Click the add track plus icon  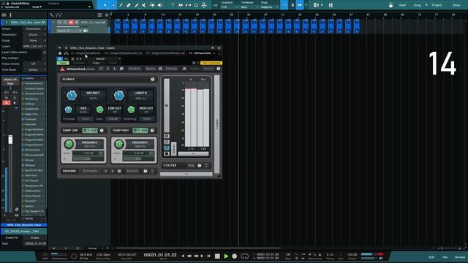[106, 15]
